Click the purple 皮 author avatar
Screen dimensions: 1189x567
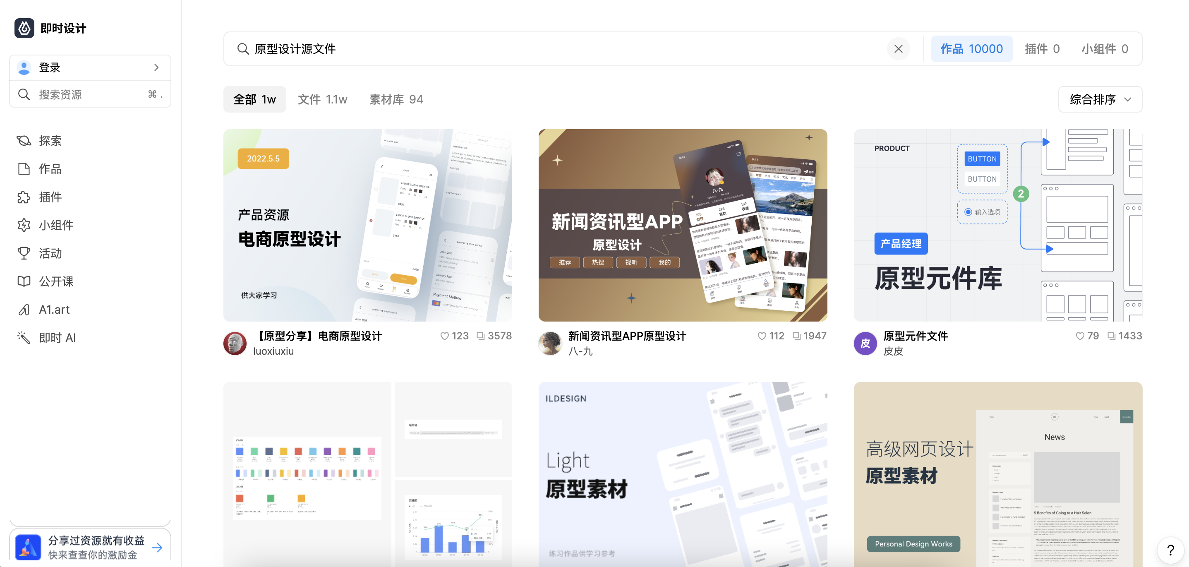point(865,343)
